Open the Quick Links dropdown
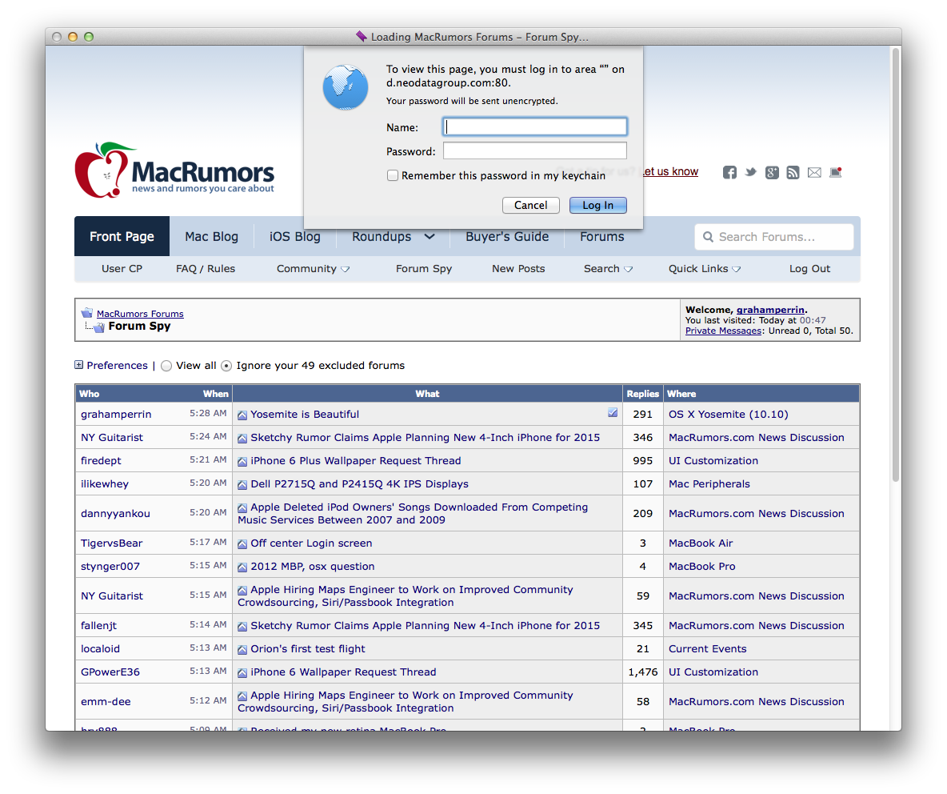Viewport: 947px width, 794px height. click(704, 269)
